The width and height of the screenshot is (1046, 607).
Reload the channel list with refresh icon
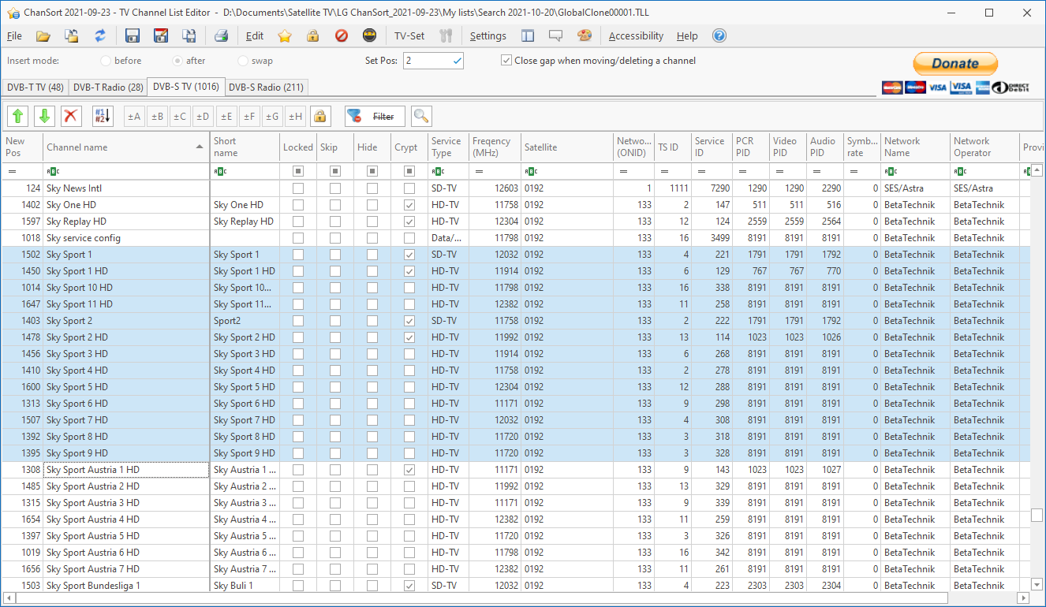pyautogui.click(x=100, y=35)
